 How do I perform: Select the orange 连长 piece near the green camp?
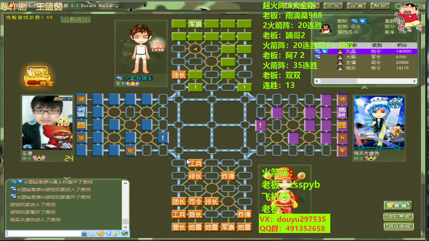pos(179,75)
